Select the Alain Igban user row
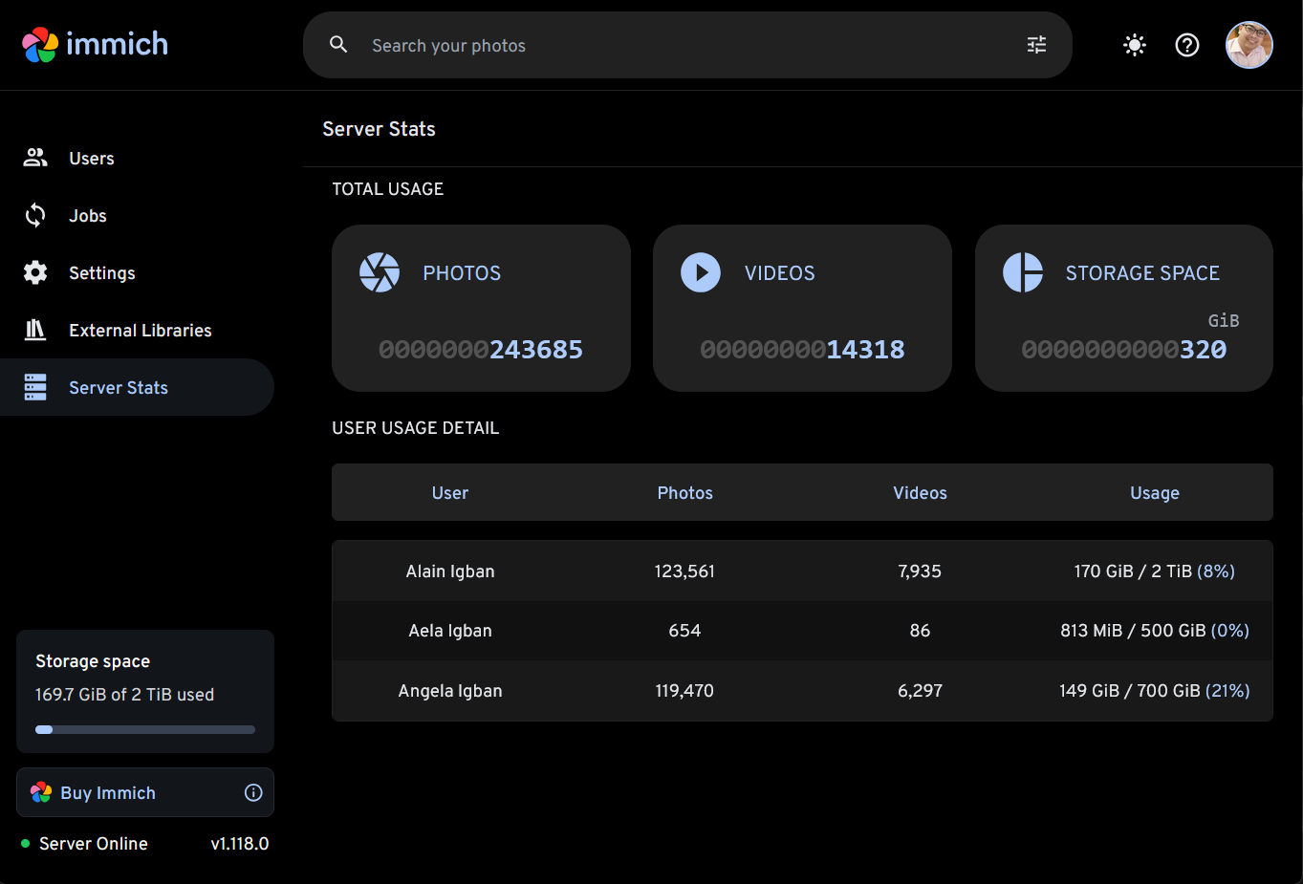The height and width of the screenshot is (884, 1303). coord(801,571)
